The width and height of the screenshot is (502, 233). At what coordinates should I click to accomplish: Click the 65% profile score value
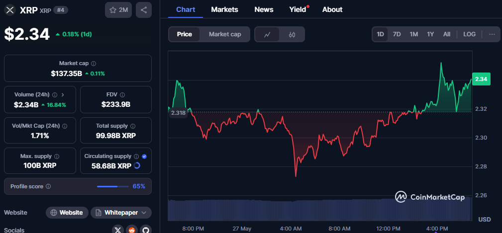139,186
